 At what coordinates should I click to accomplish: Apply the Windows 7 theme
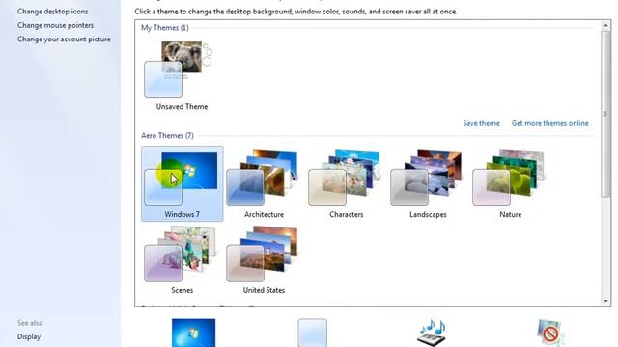(183, 183)
